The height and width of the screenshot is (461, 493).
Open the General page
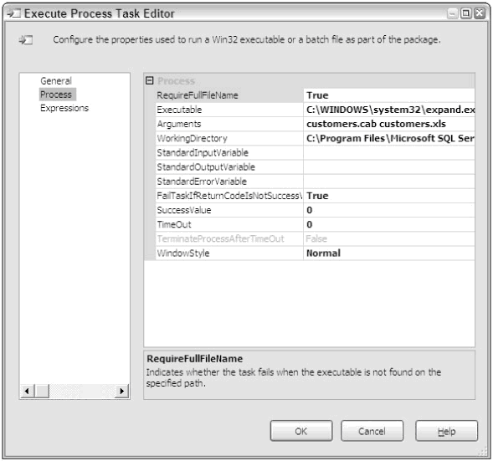point(56,81)
